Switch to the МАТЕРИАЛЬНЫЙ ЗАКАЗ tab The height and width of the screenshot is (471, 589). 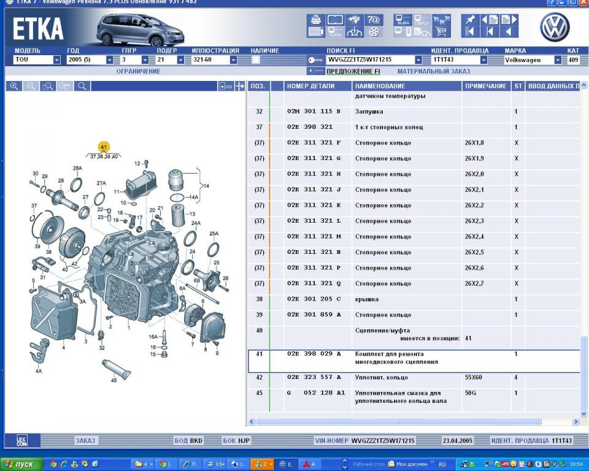pos(434,71)
